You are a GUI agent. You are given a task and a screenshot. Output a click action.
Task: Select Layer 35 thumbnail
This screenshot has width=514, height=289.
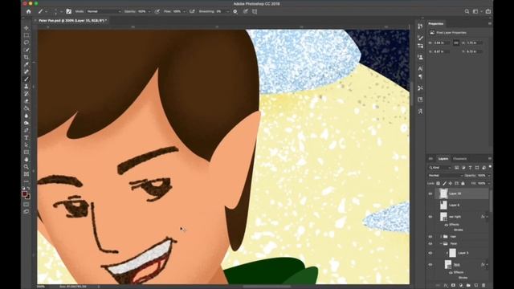coord(443,193)
